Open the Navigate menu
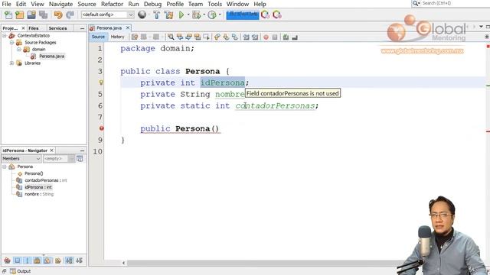The image size is (490, 275). (x=60, y=4)
